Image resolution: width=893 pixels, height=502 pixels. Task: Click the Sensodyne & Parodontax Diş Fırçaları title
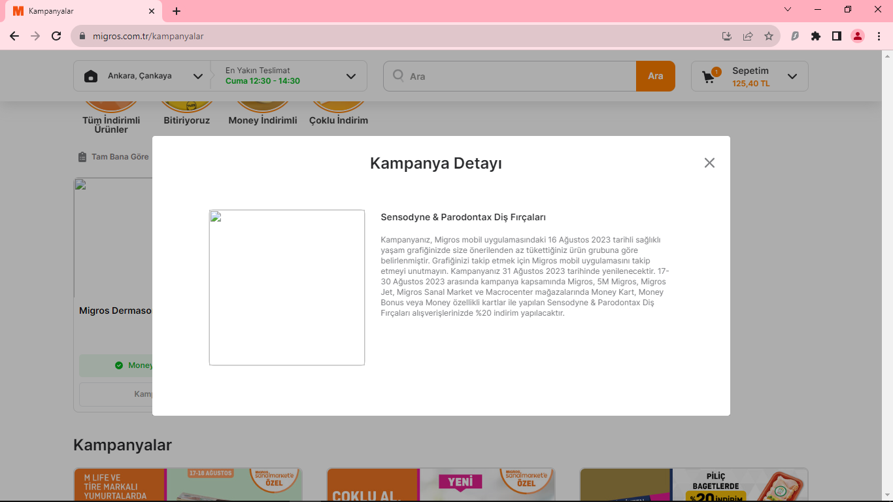(463, 217)
